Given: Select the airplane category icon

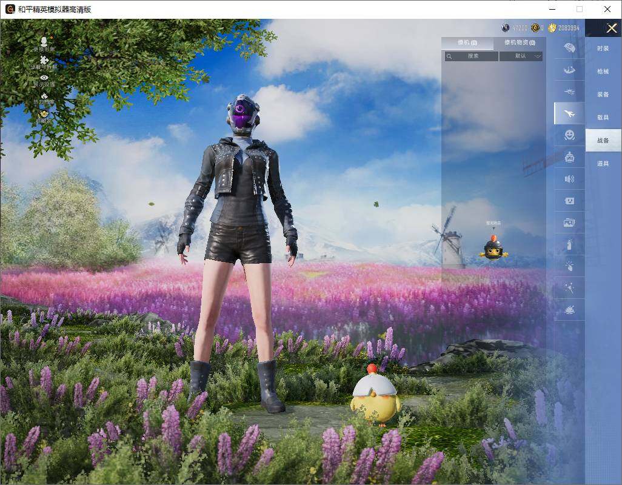Looking at the screenshot, I should [x=570, y=114].
